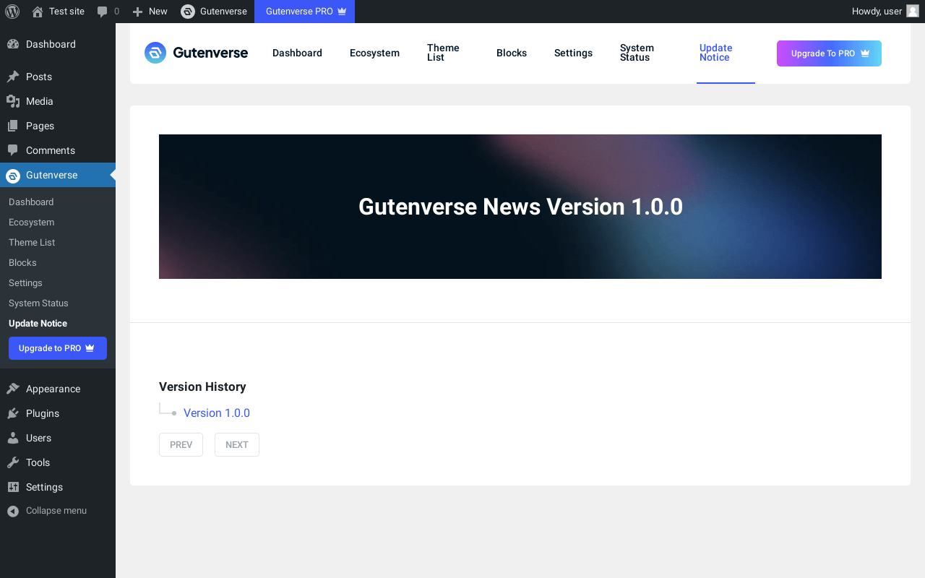Open Comments in the sidebar

coord(58,150)
